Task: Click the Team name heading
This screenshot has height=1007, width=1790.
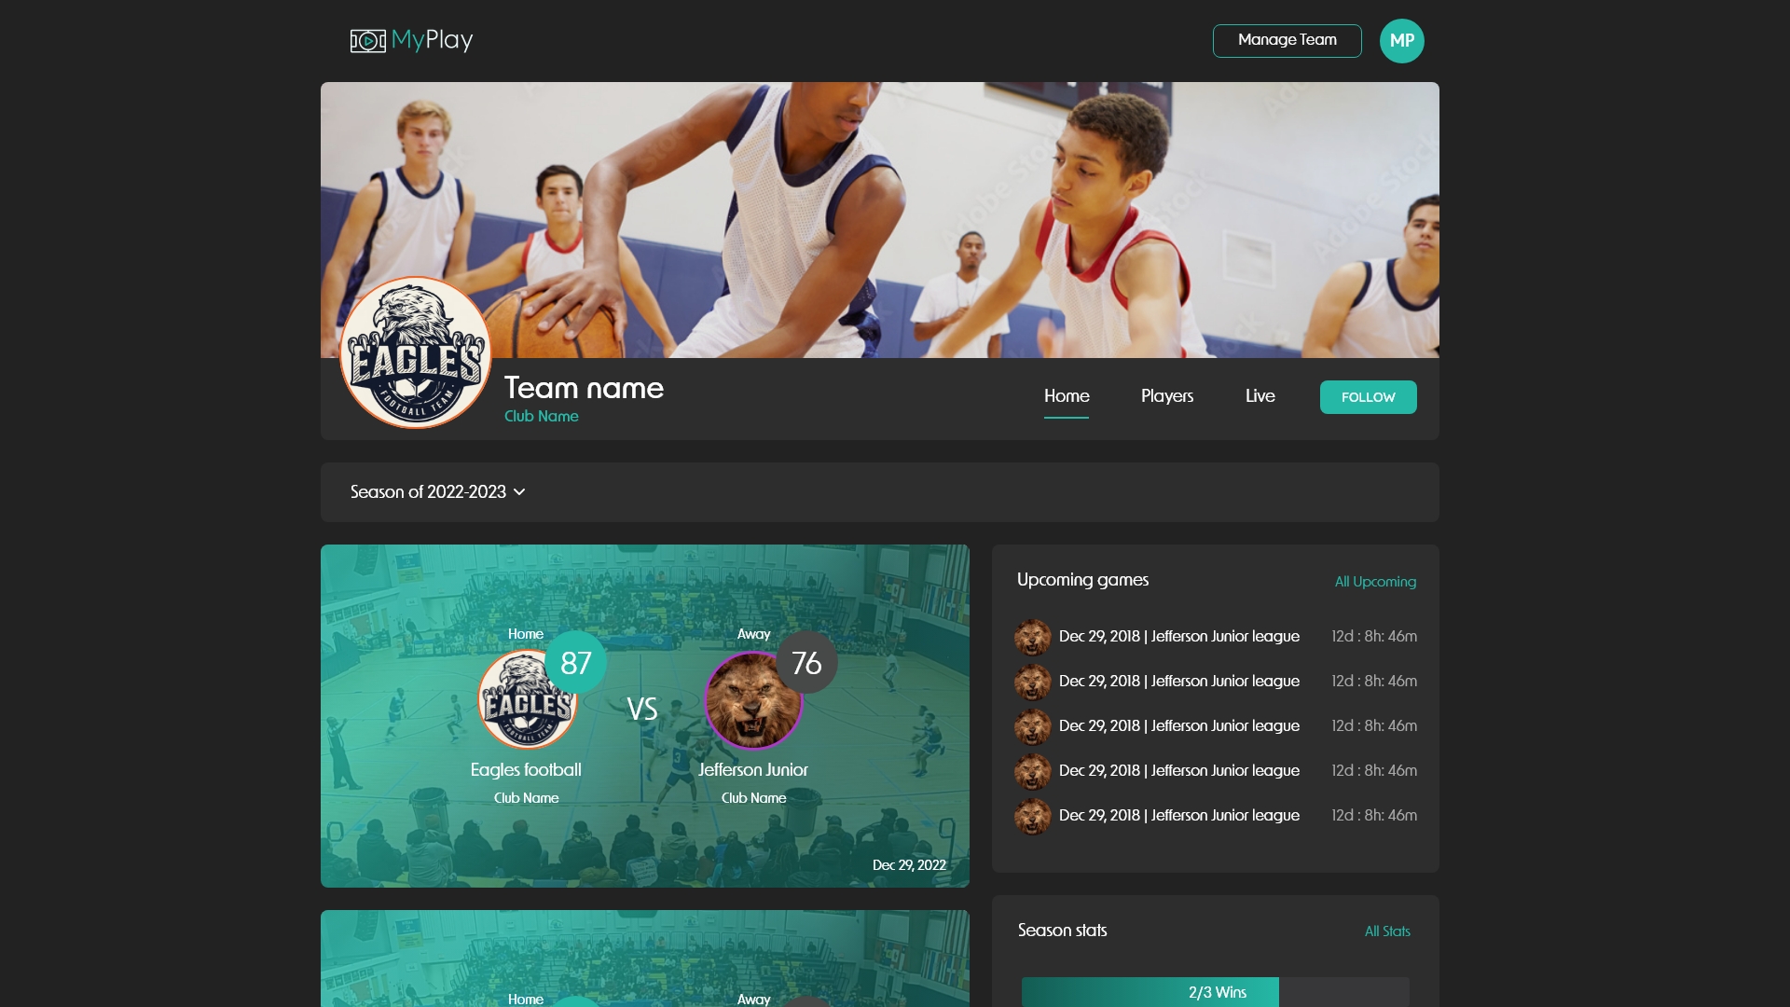Action: pos(584,388)
